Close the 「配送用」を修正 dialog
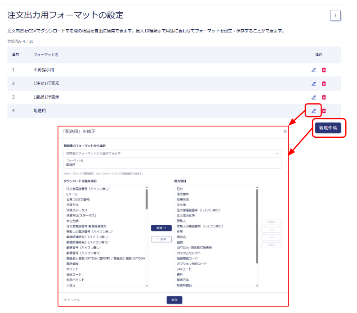 [285, 132]
